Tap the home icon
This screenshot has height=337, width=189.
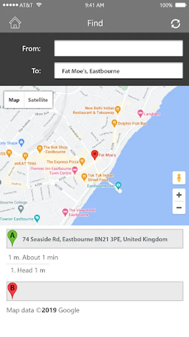(15, 23)
